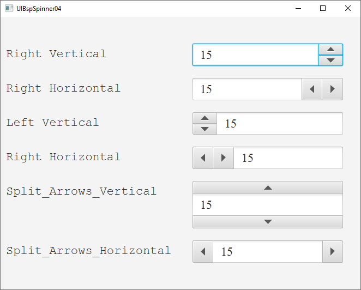This screenshot has height=290, width=361.
Task: Focus the Right Vertical spinner value field
Action: pyautogui.click(x=255, y=55)
